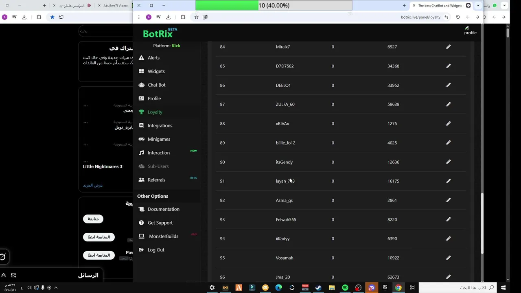Edit billie_fo12's points
The image size is (521, 293).
(448, 142)
